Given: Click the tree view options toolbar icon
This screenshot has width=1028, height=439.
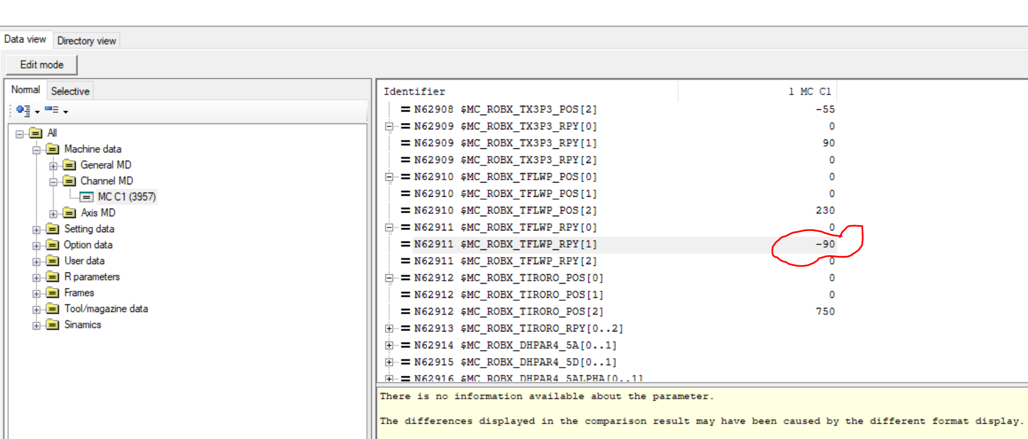Looking at the screenshot, I should pyautogui.click(x=24, y=110).
